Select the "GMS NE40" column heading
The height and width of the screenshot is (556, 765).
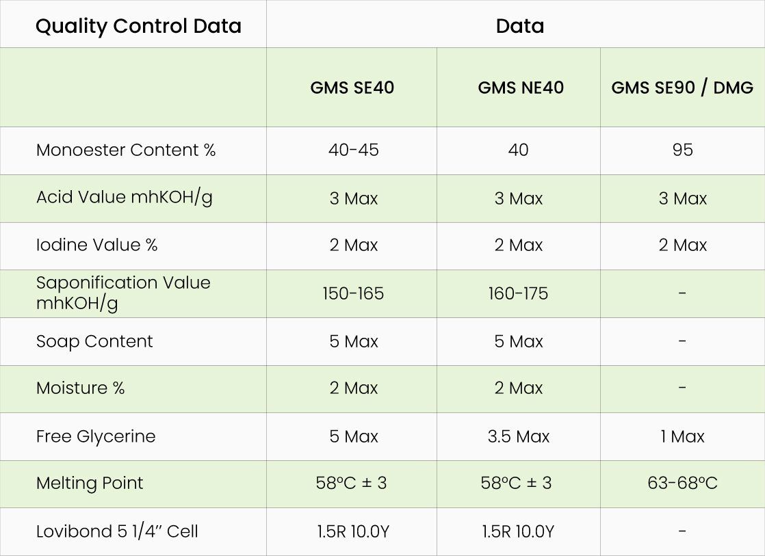(521, 88)
